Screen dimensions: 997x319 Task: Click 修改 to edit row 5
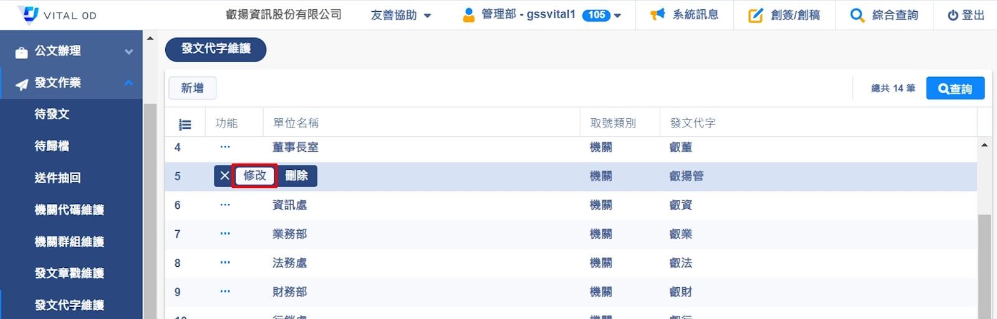click(254, 176)
